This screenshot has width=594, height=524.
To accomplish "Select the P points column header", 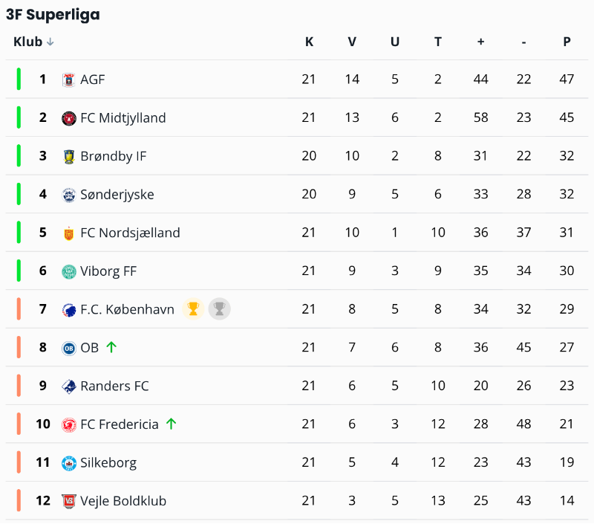I will 567,42.
